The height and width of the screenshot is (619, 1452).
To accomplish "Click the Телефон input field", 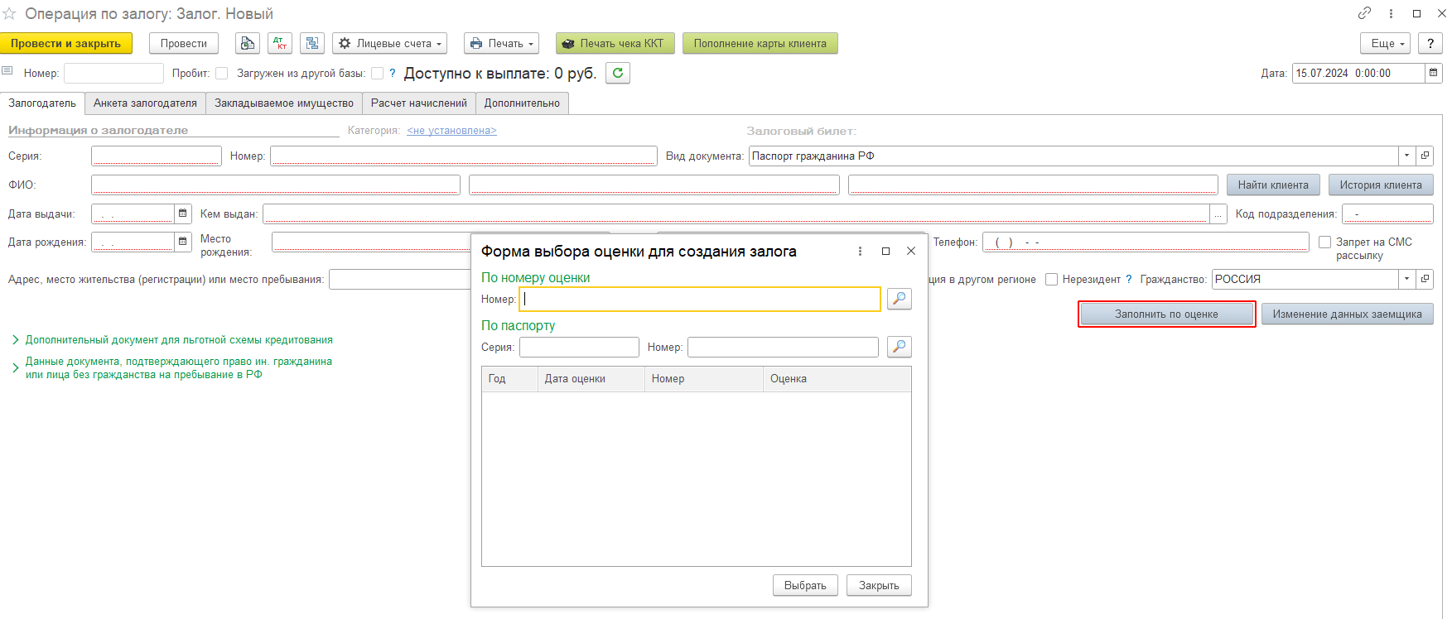I will pyautogui.click(x=1146, y=242).
